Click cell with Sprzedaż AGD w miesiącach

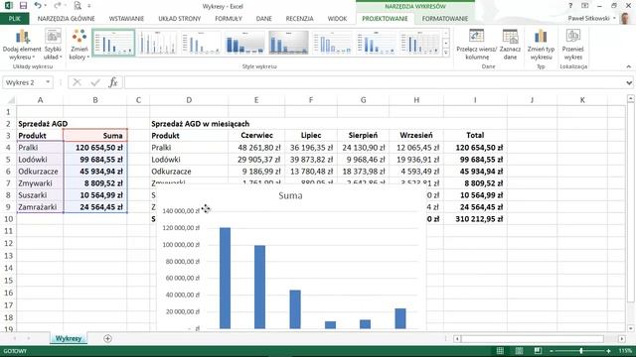(x=200, y=124)
